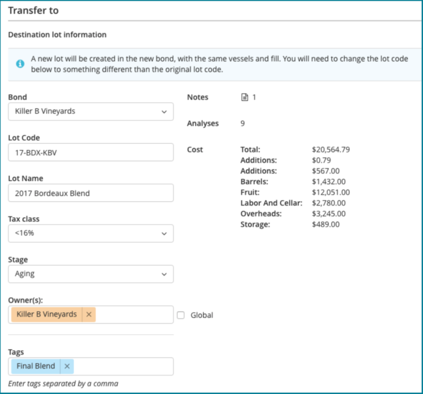Enable the Global checkbox
The image size is (423, 394).
point(180,315)
